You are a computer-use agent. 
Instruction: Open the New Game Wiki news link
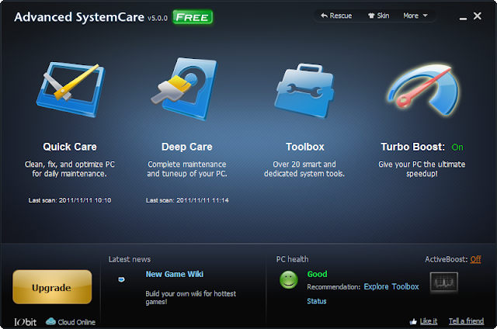[x=174, y=274]
